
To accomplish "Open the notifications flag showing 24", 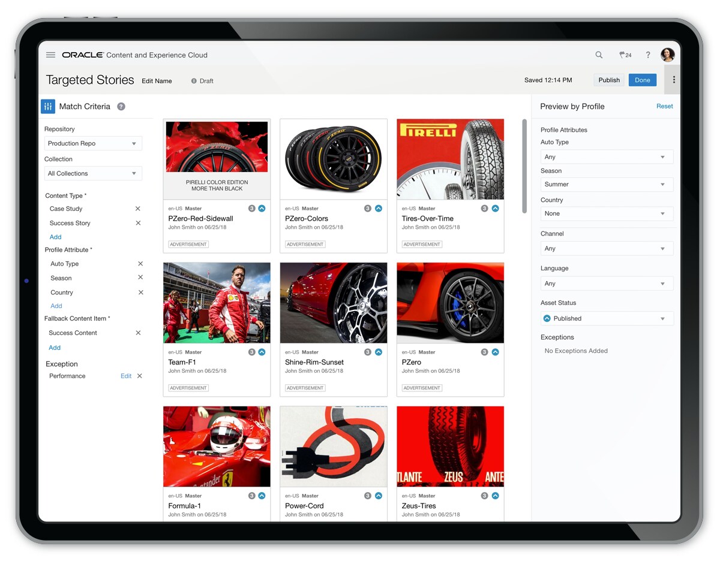I will click(625, 55).
